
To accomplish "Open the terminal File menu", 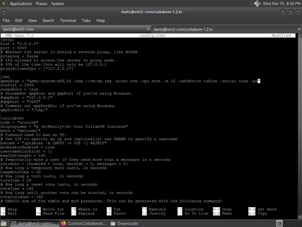I will point(6,20).
